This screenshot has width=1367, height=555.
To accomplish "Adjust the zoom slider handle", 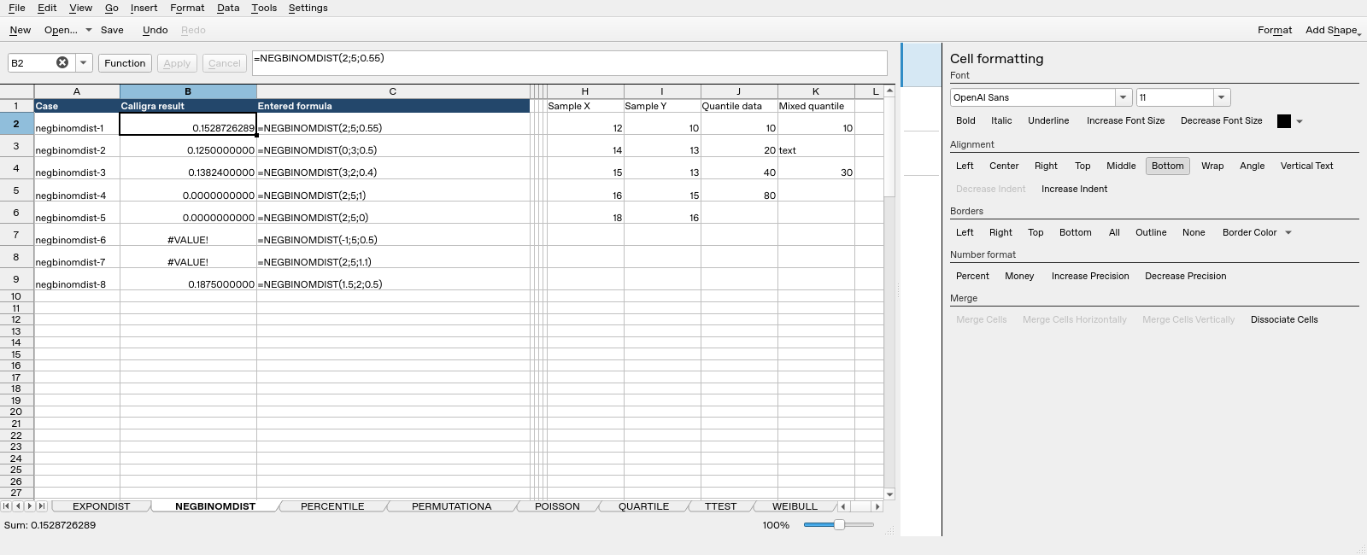I will click(x=839, y=525).
